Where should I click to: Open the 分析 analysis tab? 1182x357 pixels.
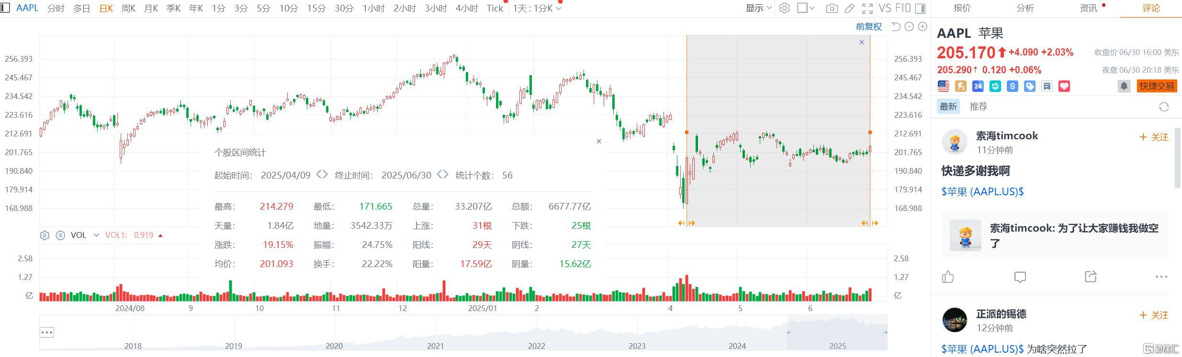(x=1025, y=8)
